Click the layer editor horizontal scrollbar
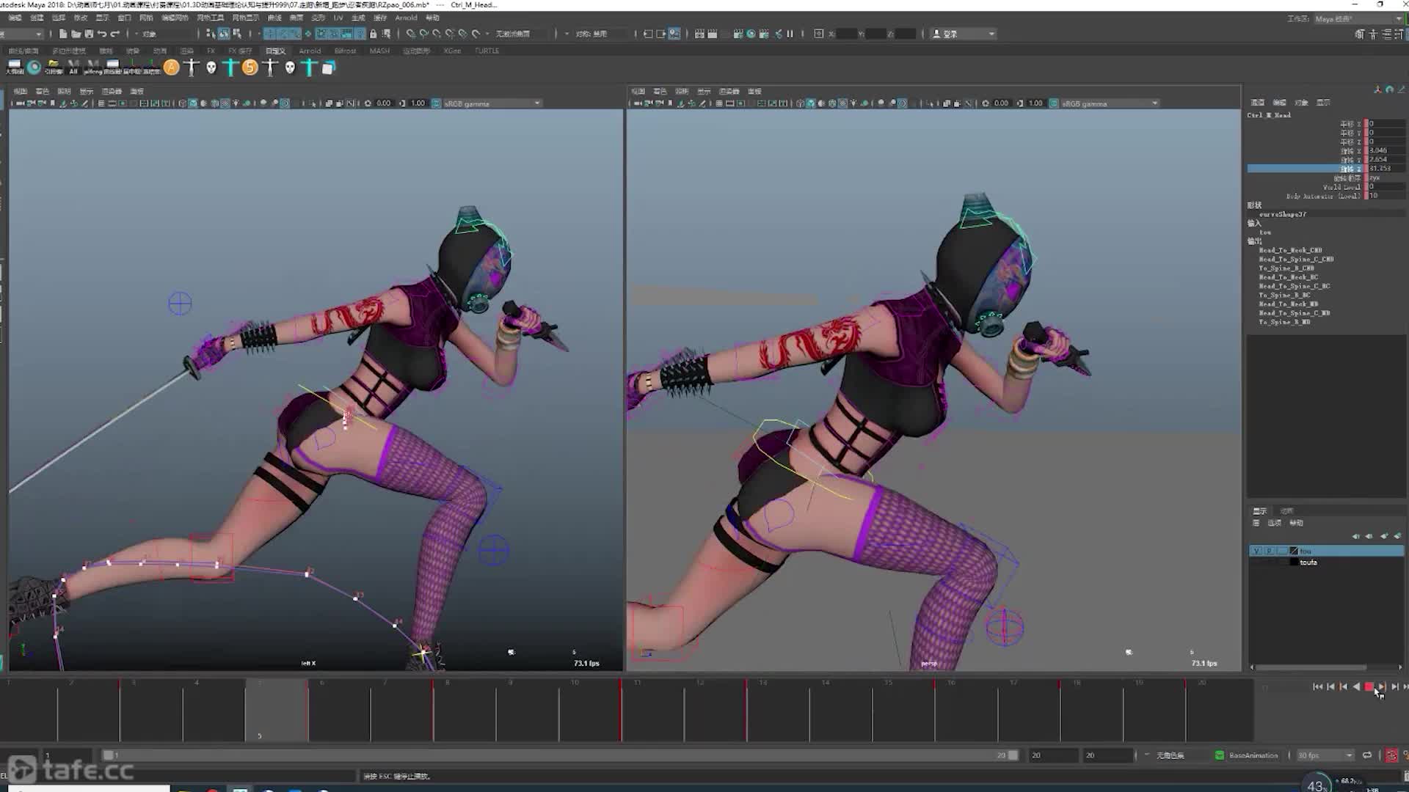 point(1310,667)
